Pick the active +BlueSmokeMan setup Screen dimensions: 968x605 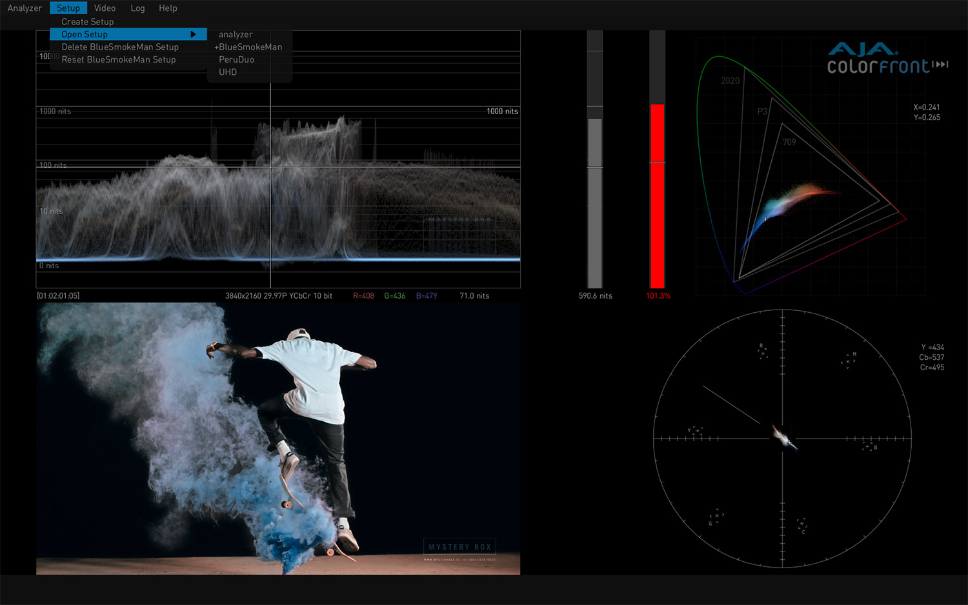point(248,47)
